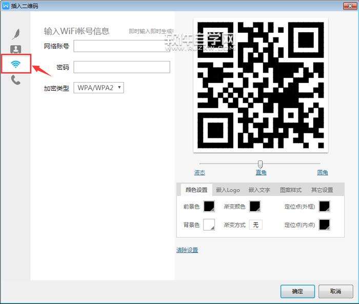The image size is (359, 304).
Task: Open the 前景色 color swatch
Action: (x=209, y=206)
